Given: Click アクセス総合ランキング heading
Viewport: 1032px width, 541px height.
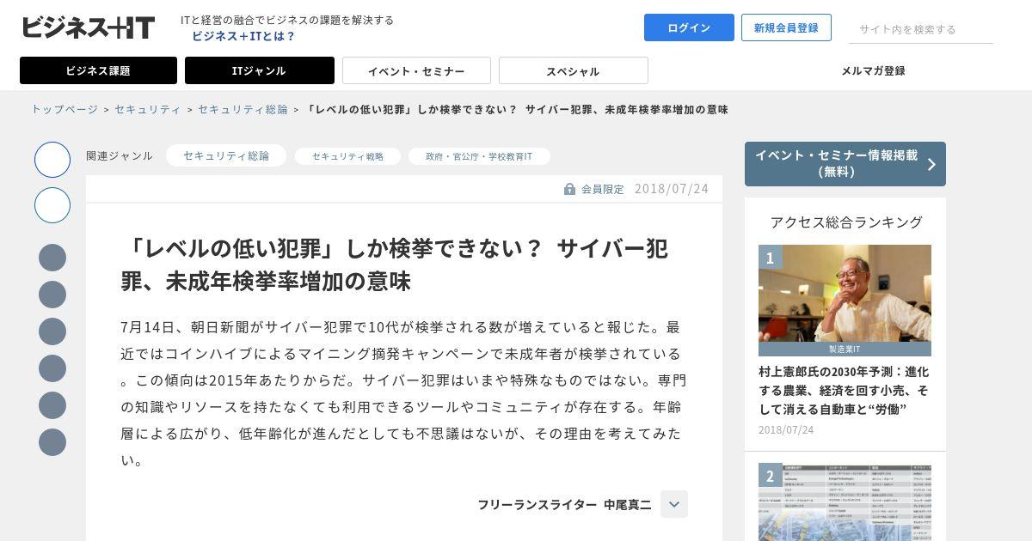Looking at the screenshot, I should pyautogui.click(x=846, y=222).
